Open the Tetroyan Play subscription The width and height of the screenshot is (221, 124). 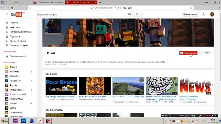tap(16, 112)
